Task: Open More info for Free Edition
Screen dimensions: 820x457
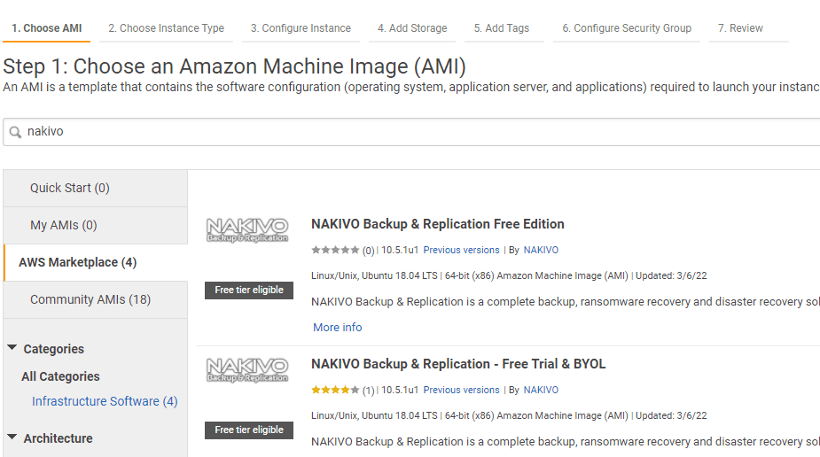Action: [338, 328]
